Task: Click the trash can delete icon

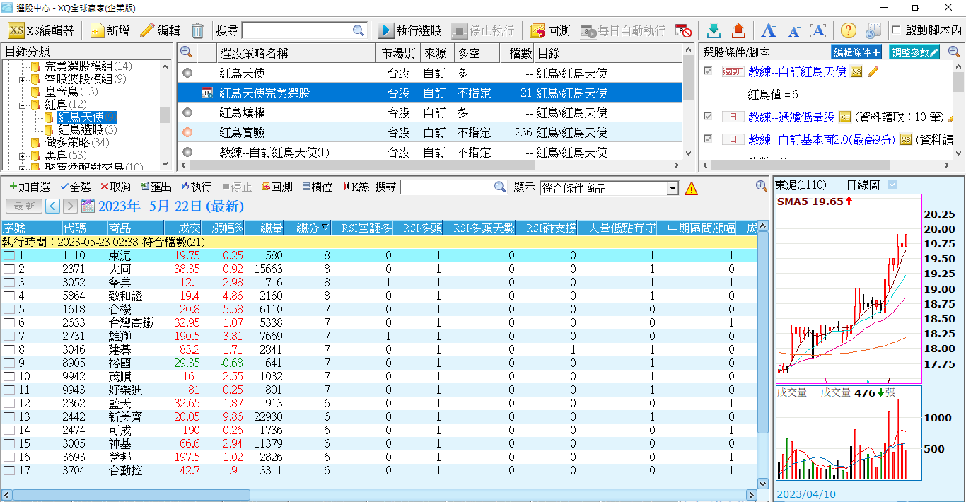Action: 198,31
